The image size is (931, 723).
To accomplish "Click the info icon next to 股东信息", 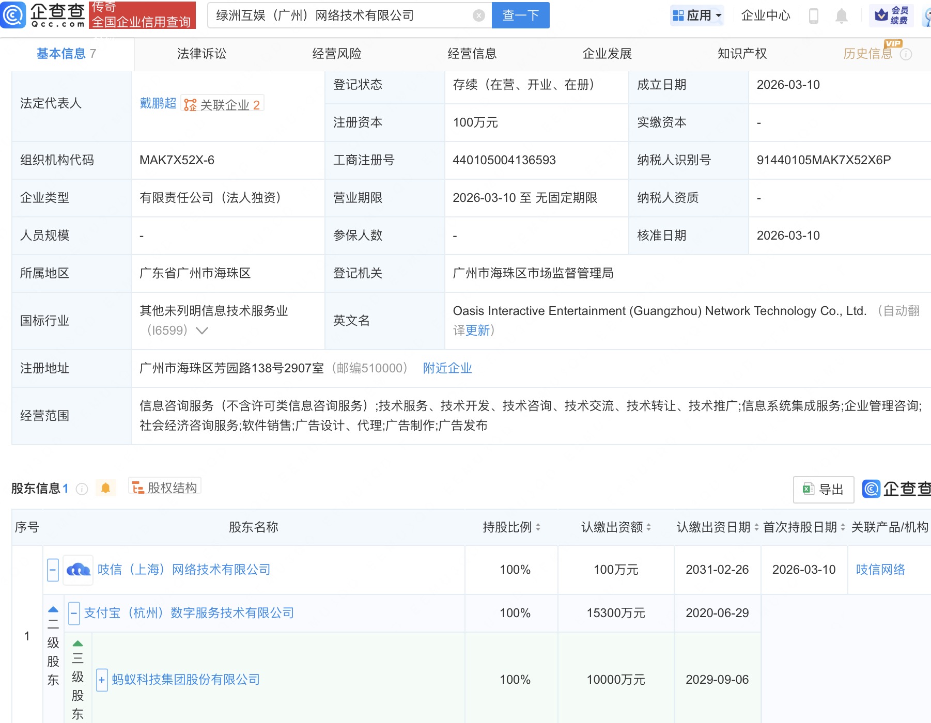I will pyautogui.click(x=82, y=489).
